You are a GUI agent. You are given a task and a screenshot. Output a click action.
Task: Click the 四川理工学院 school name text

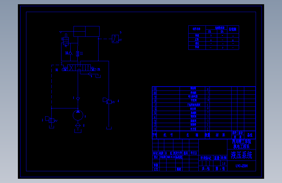241,141
